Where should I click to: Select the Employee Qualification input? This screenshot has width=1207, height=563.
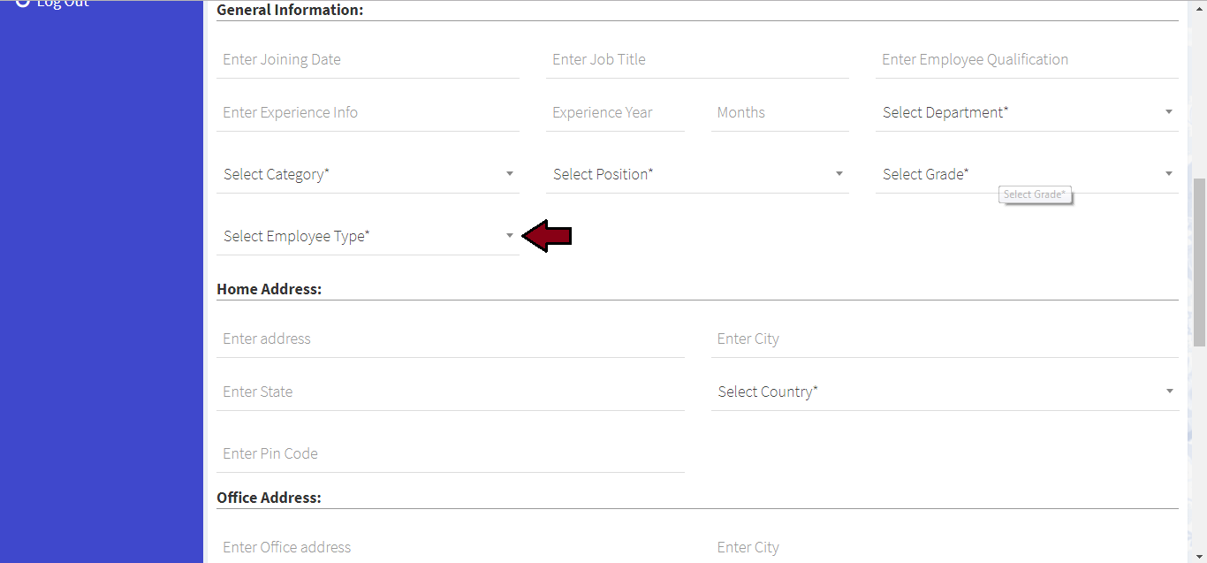click(1027, 60)
